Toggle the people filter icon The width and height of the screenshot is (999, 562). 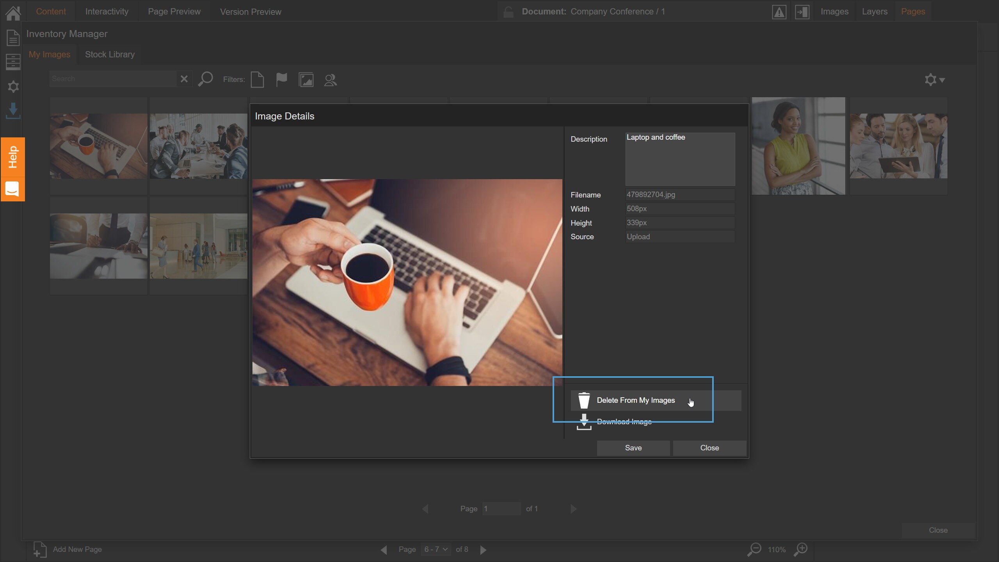(x=330, y=80)
